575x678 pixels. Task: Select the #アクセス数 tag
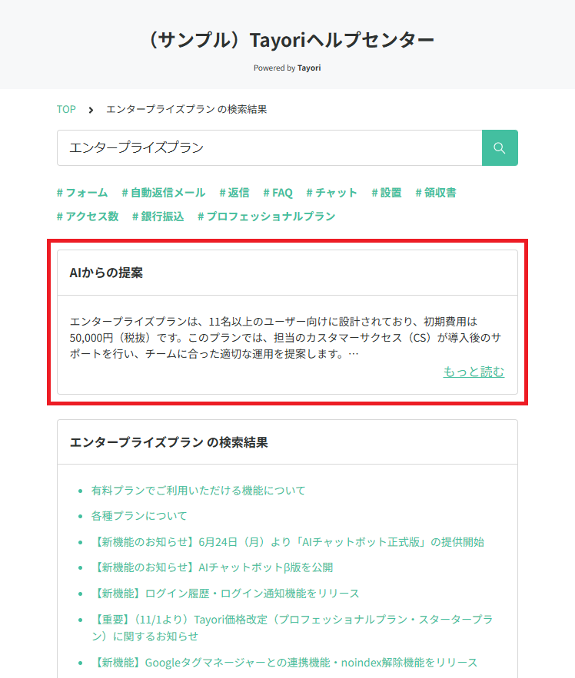pyautogui.click(x=88, y=217)
